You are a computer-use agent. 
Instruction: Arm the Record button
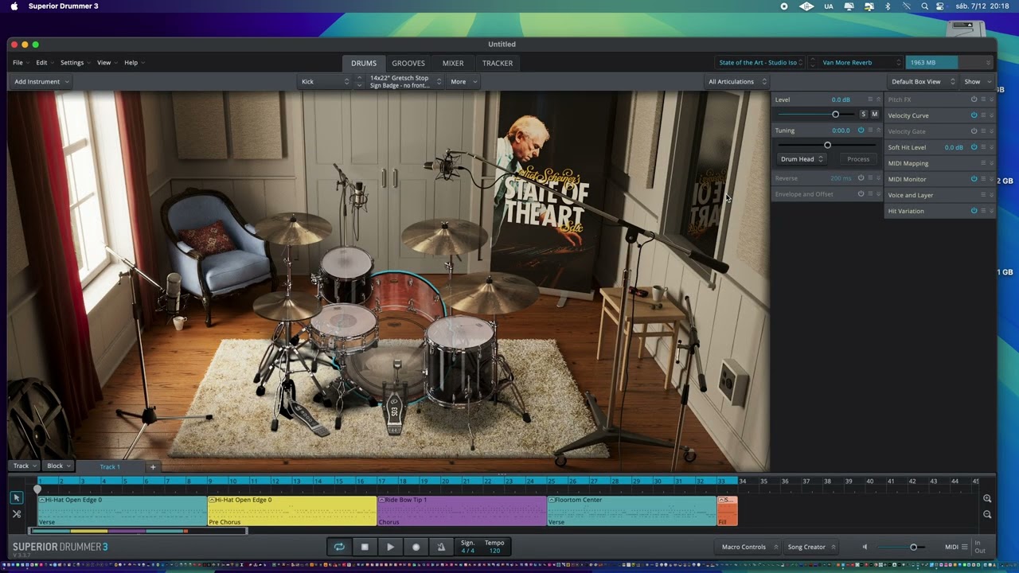pos(416,547)
